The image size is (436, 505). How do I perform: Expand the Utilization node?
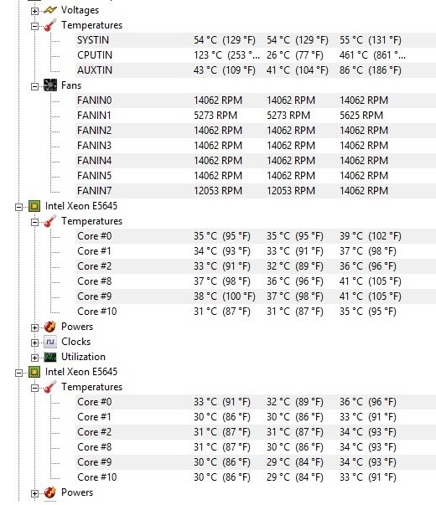coord(34,358)
